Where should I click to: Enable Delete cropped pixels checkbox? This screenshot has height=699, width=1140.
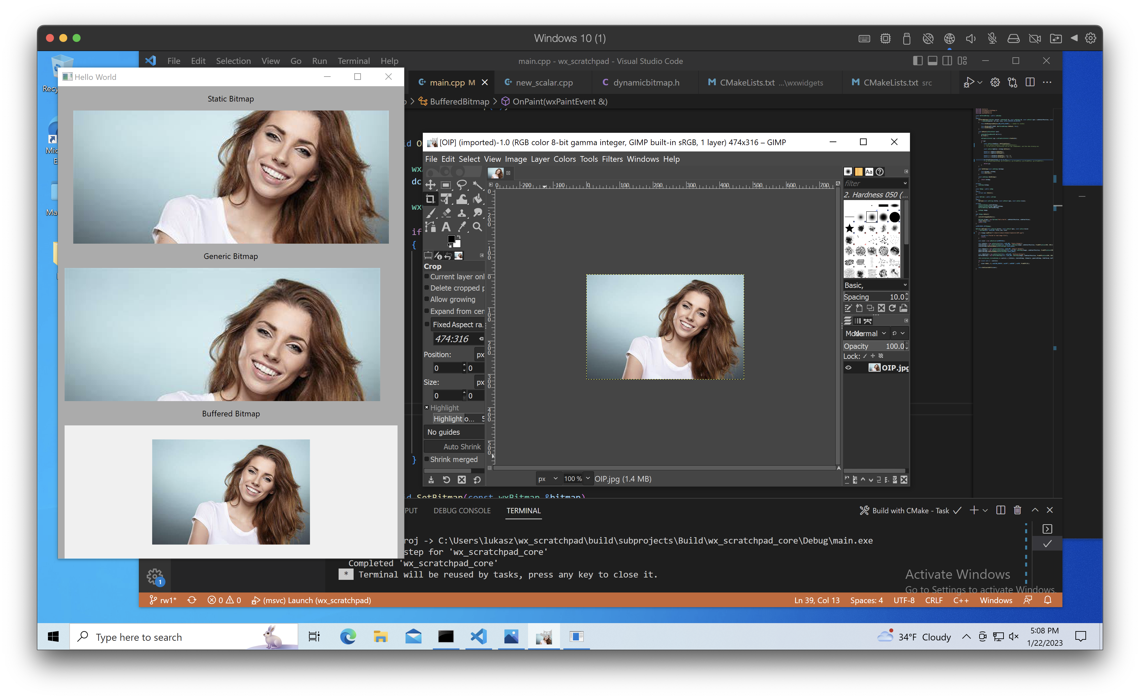click(427, 288)
